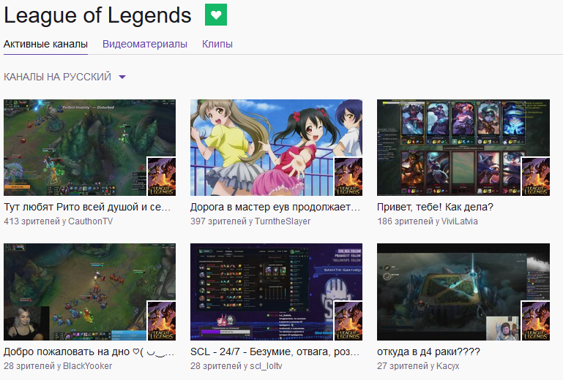
Task: Click League of Legends box art on TurntheSlayer card
Action: [348, 176]
